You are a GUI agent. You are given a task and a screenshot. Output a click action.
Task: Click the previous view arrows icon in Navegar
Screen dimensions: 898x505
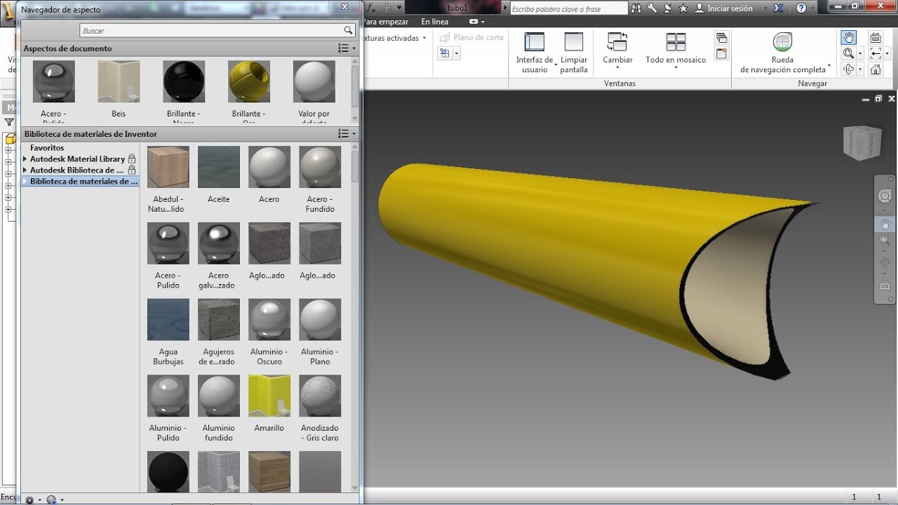click(876, 53)
